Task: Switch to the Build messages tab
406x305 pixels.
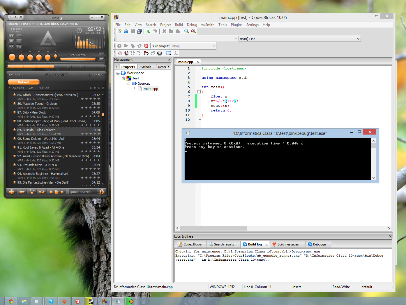Action: point(288,244)
